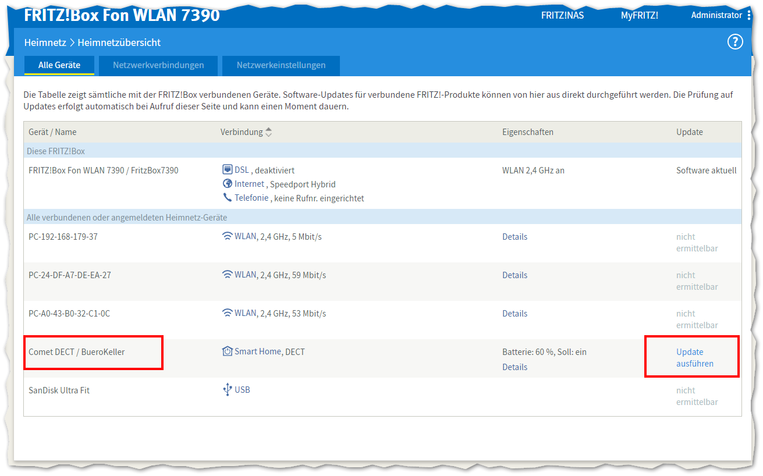Click the Eigenschaften column header
Screen dimensions: 763x476
coord(528,132)
